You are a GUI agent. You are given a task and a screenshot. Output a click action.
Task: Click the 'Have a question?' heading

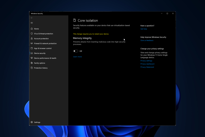click(147, 26)
